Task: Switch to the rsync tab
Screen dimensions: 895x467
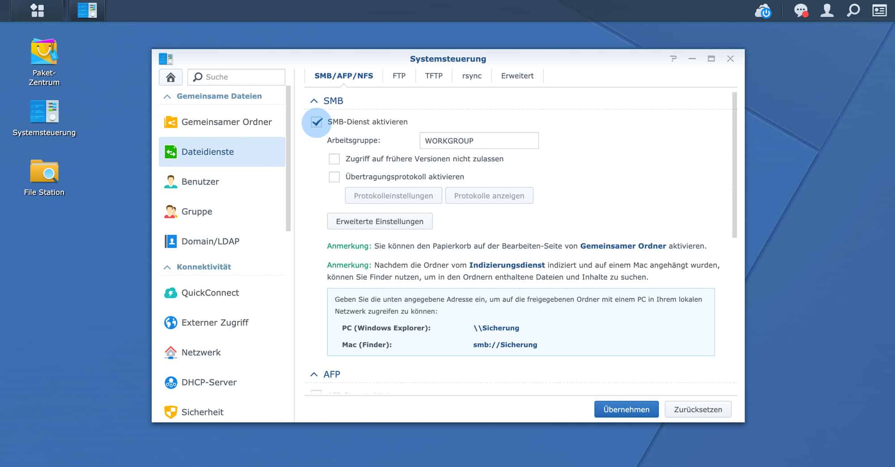Action: (472, 76)
